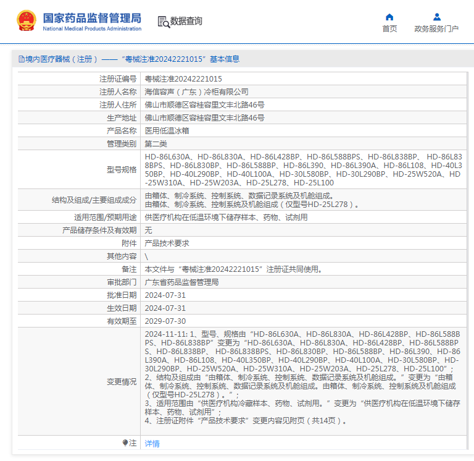Click the data query magnifier icon
Screen dimensions: 474x461
click(164, 22)
